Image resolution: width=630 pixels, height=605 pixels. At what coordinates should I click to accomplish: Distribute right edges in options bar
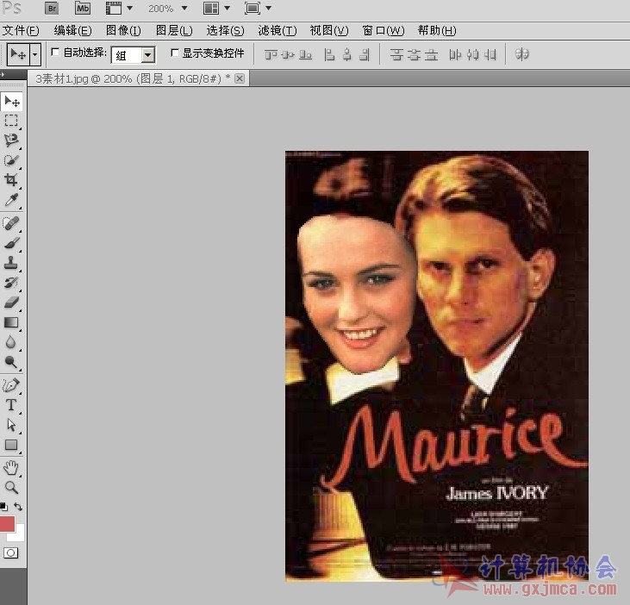pyautogui.click(x=490, y=54)
